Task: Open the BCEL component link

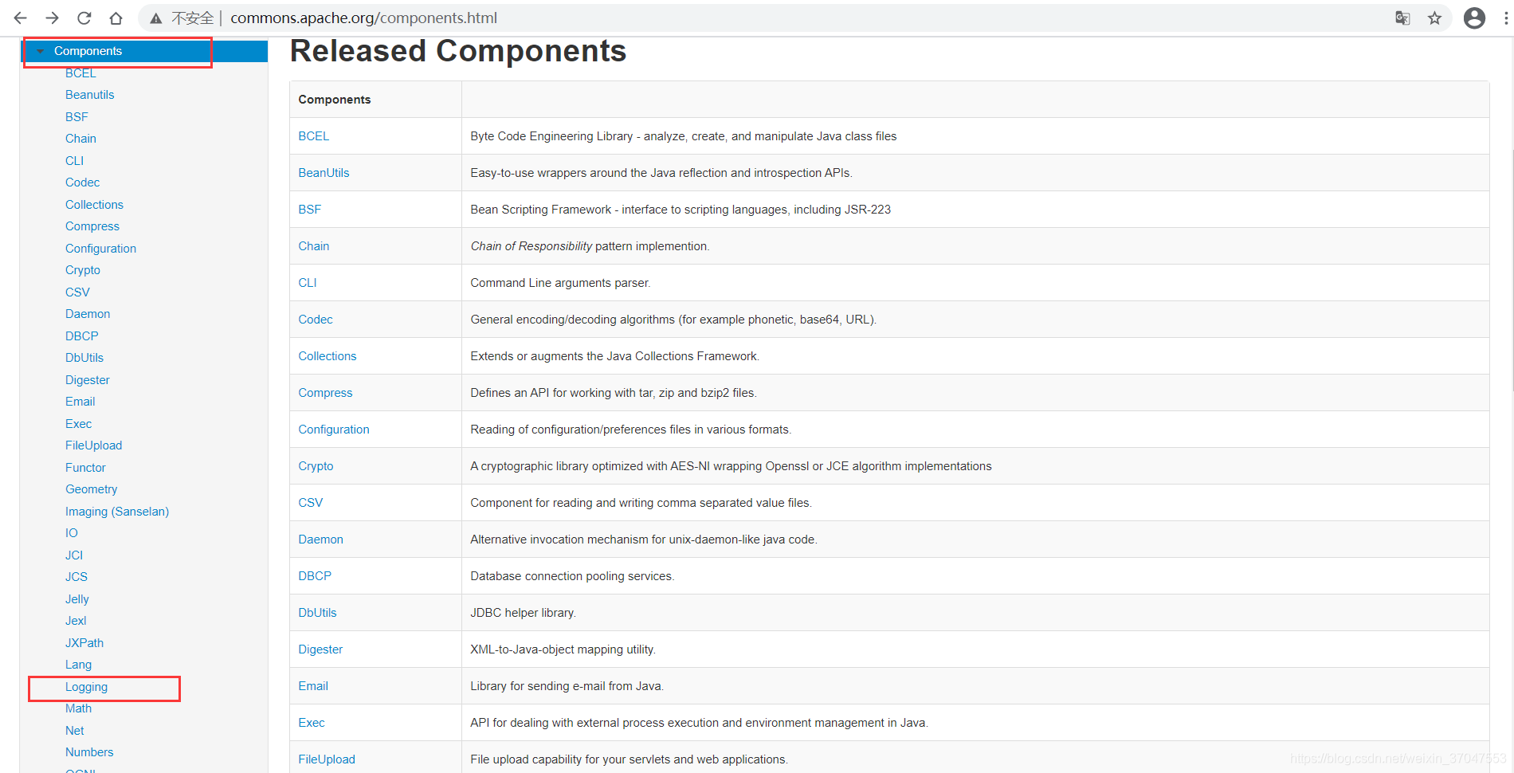Action: 313,135
